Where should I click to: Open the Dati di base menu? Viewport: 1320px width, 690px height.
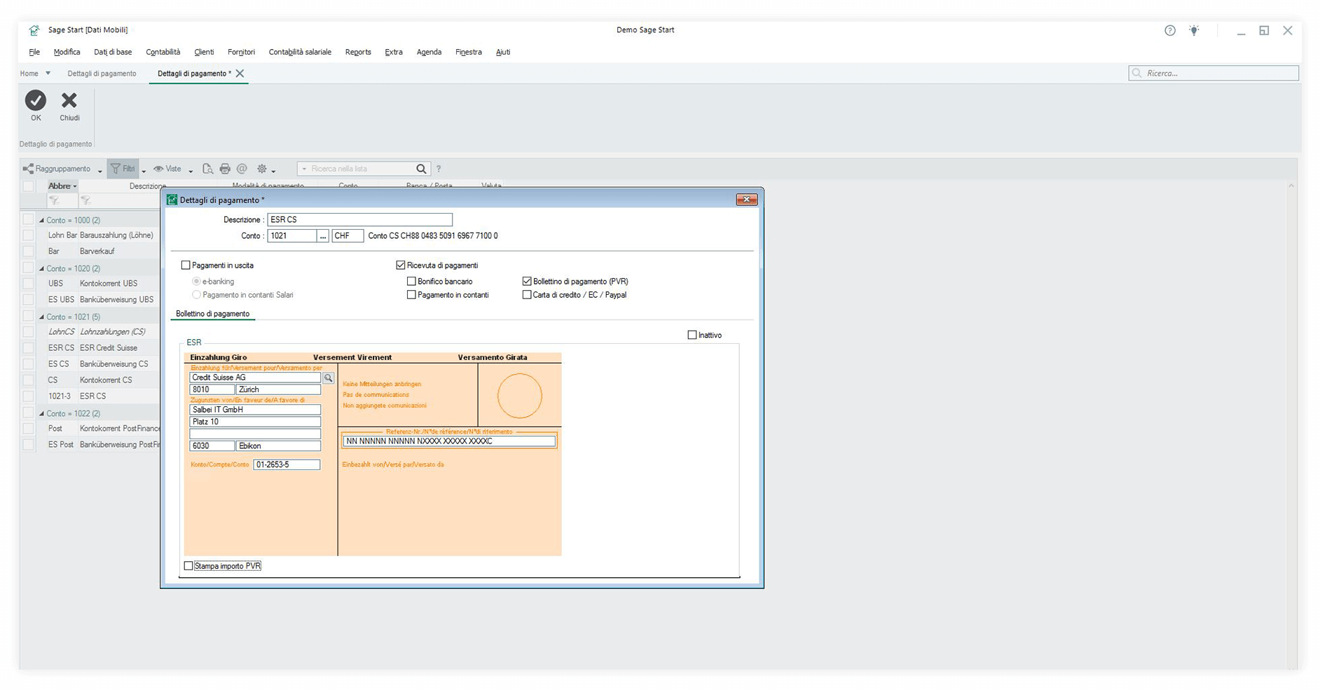click(113, 52)
